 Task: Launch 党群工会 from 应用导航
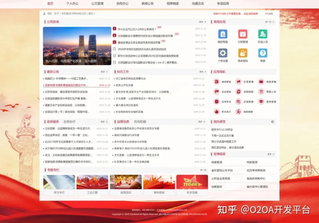pos(267,92)
